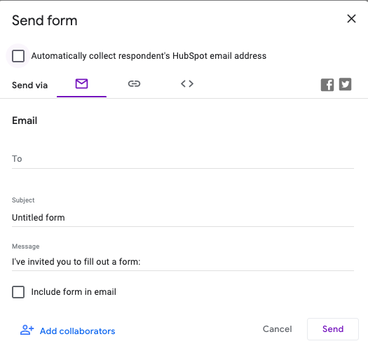Open the embed HTML tab
Screen dimensions: 368x353
coord(187,84)
